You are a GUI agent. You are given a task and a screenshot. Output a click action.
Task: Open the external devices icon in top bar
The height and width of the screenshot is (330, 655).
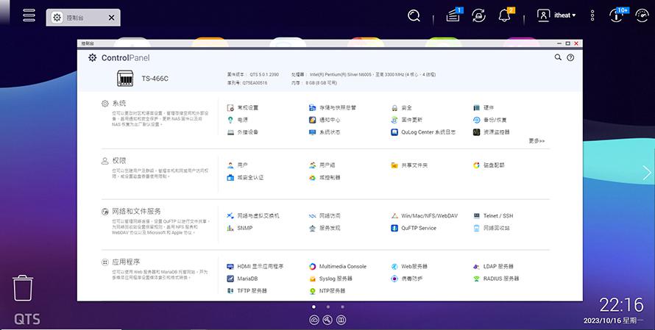pos(478,16)
